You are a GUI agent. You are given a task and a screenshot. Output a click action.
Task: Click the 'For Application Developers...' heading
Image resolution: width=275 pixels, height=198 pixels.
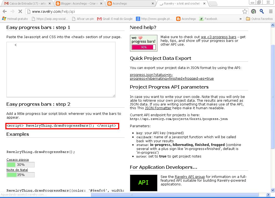coord(164,167)
